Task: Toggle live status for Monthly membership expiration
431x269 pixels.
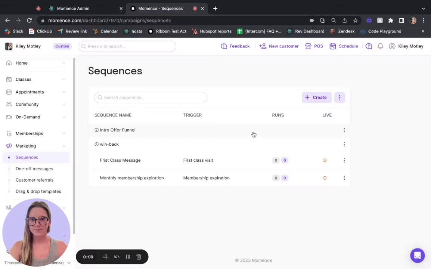Action: 325,178
